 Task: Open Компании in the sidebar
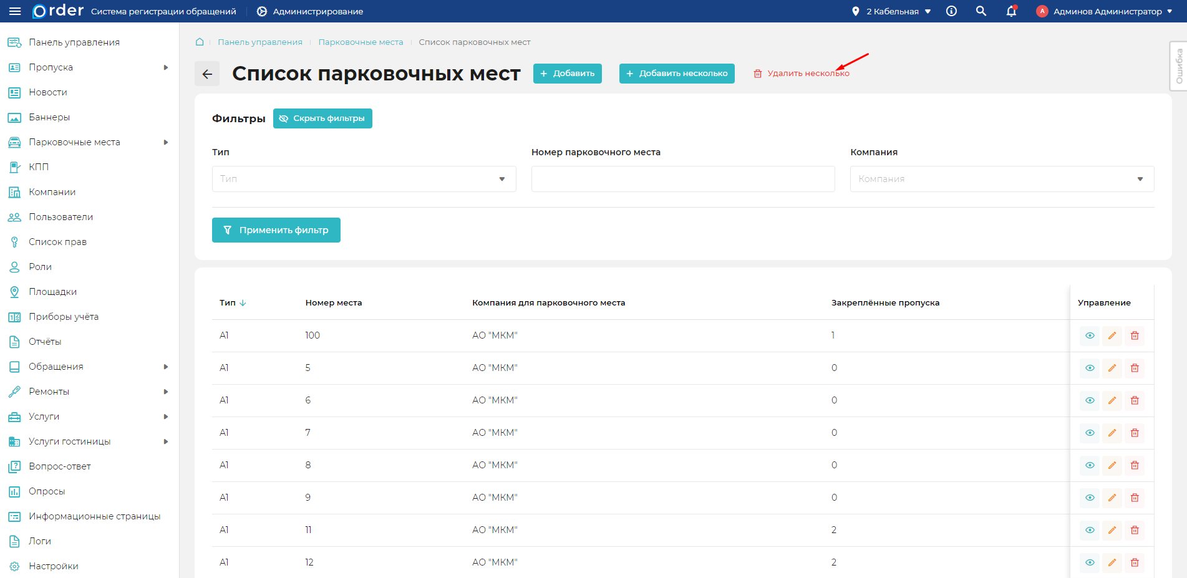(x=52, y=192)
